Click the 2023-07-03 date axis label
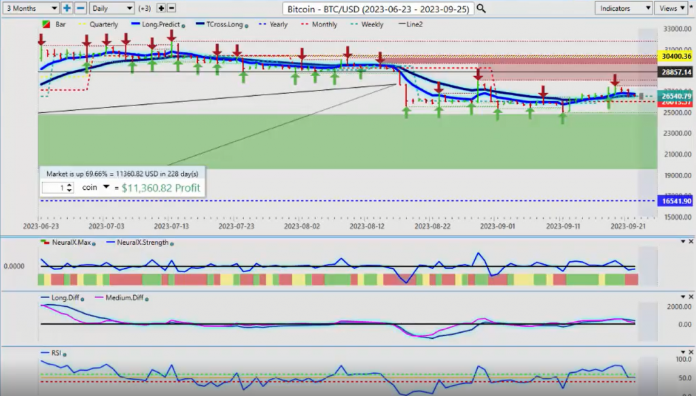696x396 pixels. point(106,226)
